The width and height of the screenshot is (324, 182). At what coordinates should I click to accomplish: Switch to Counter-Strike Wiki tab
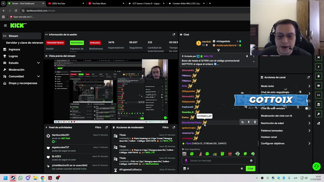(x=186, y=4)
